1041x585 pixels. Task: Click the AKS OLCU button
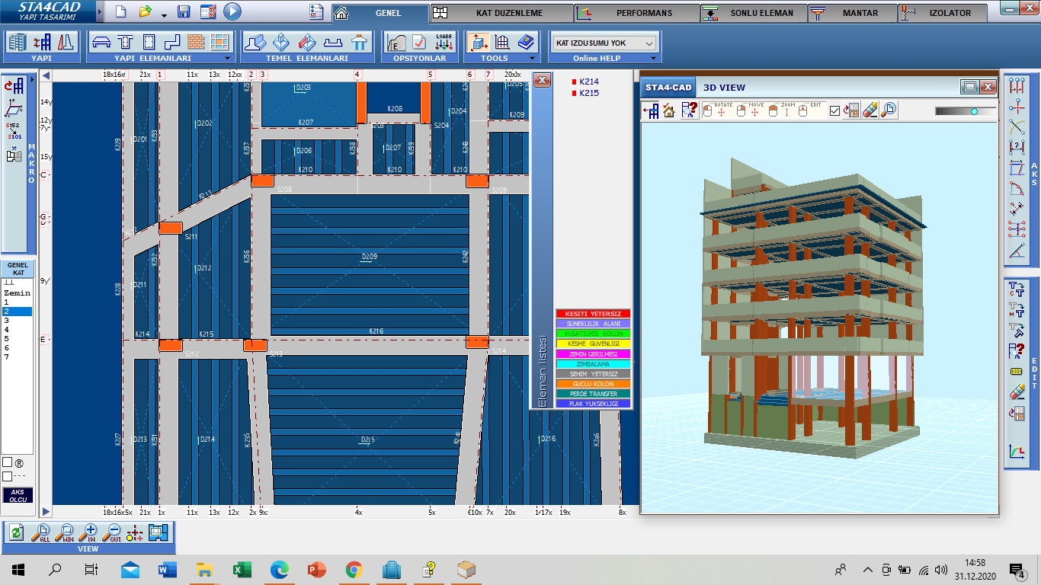[18, 496]
